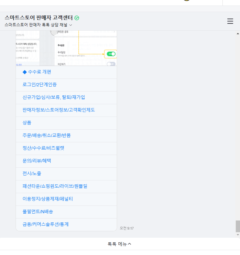Open 패션타운/쇼핑윈도/라이브/원쁠딜 topic
This screenshot has width=240, height=255.
pyautogui.click(x=66, y=187)
